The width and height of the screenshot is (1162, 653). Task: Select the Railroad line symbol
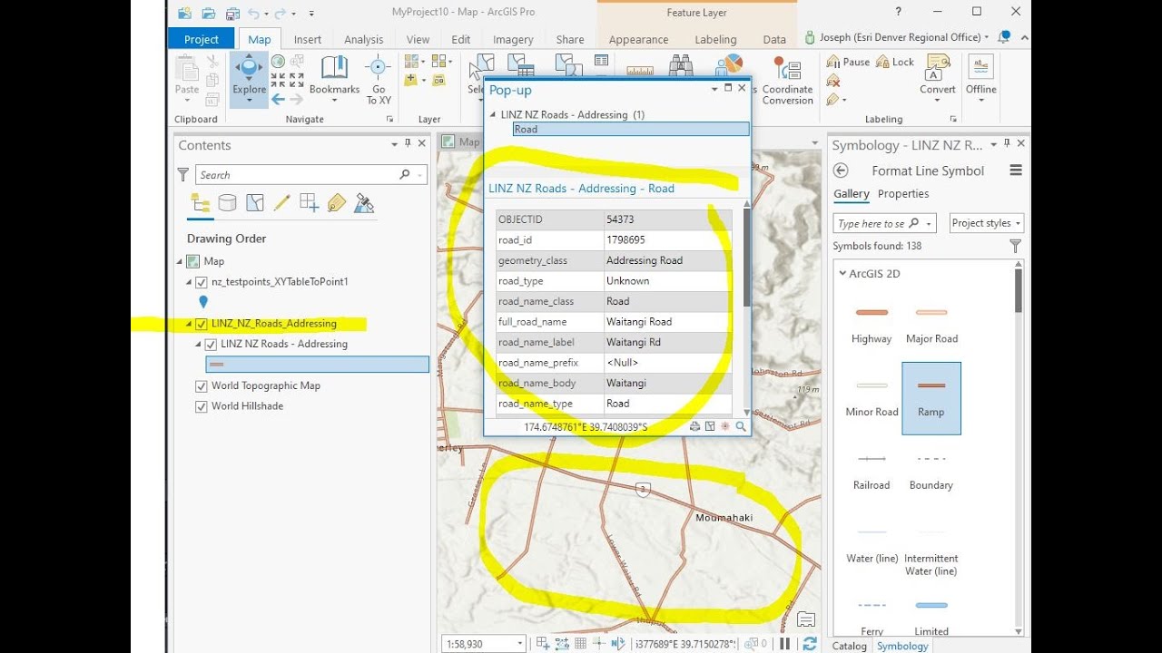click(871, 472)
